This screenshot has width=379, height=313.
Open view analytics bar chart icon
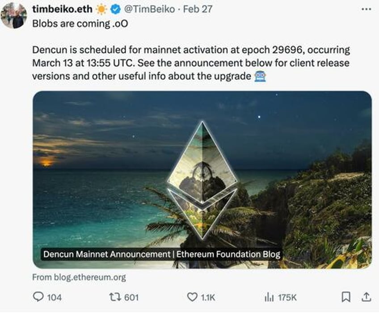coord(269,297)
